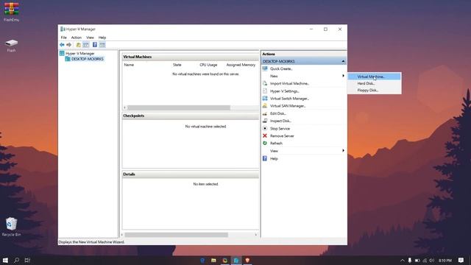The image size is (471, 265).
Task: Toggle the Show/Hide Console Tree icon
Action: (x=85, y=45)
